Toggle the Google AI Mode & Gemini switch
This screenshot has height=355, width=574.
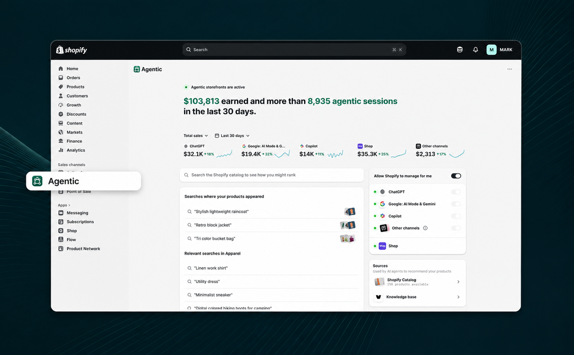[456, 204]
